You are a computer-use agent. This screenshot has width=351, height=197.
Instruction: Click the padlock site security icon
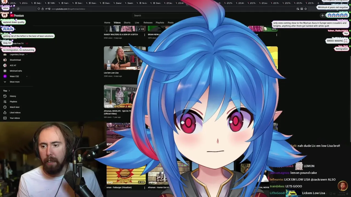pyautogui.click(x=43, y=9)
